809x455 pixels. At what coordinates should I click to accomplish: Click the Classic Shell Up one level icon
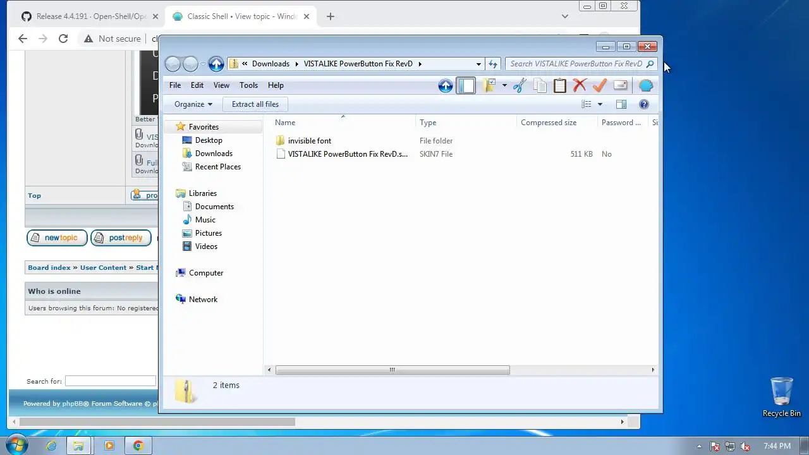pos(446,85)
